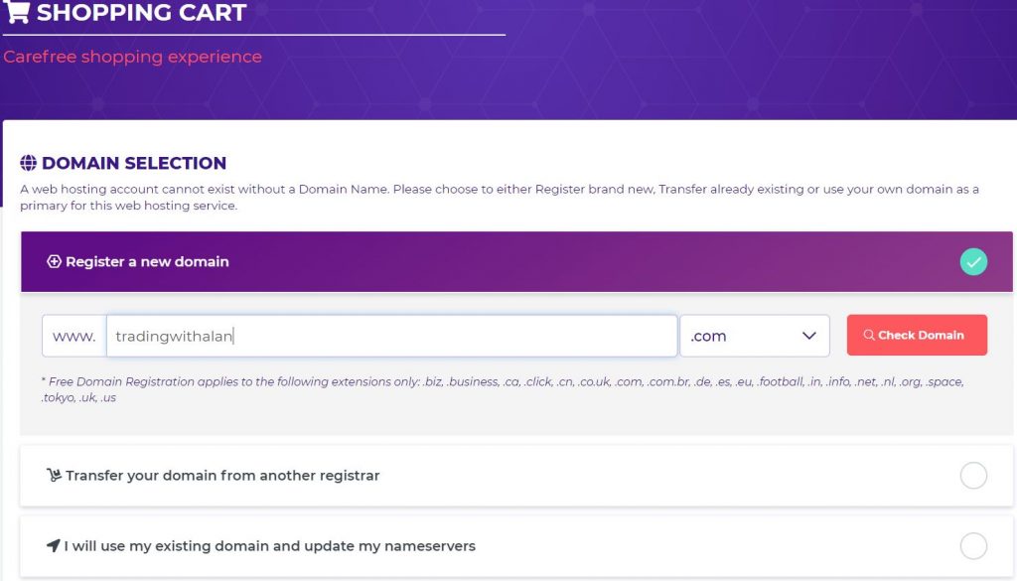This screenshot has height=581, width=1017.
Task: Click the transfer cart icon
Action: click(x=55, y=476)
